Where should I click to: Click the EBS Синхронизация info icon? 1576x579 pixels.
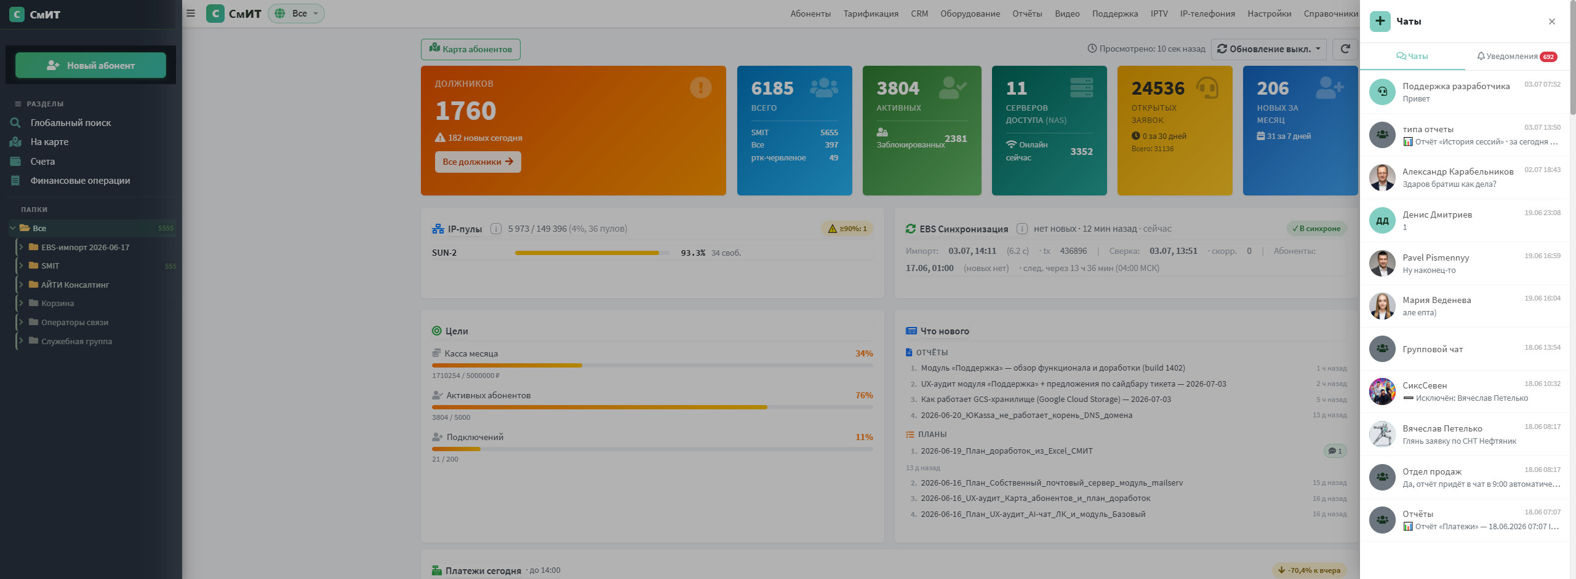(1022, 229)
